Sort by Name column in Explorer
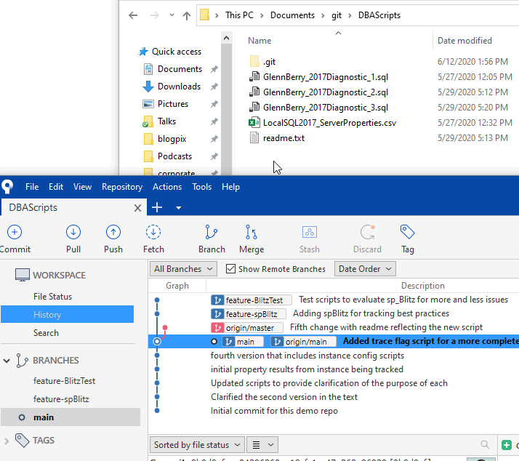Image resolution: width=519 pixels, height=461 pixels. [259, 41]
